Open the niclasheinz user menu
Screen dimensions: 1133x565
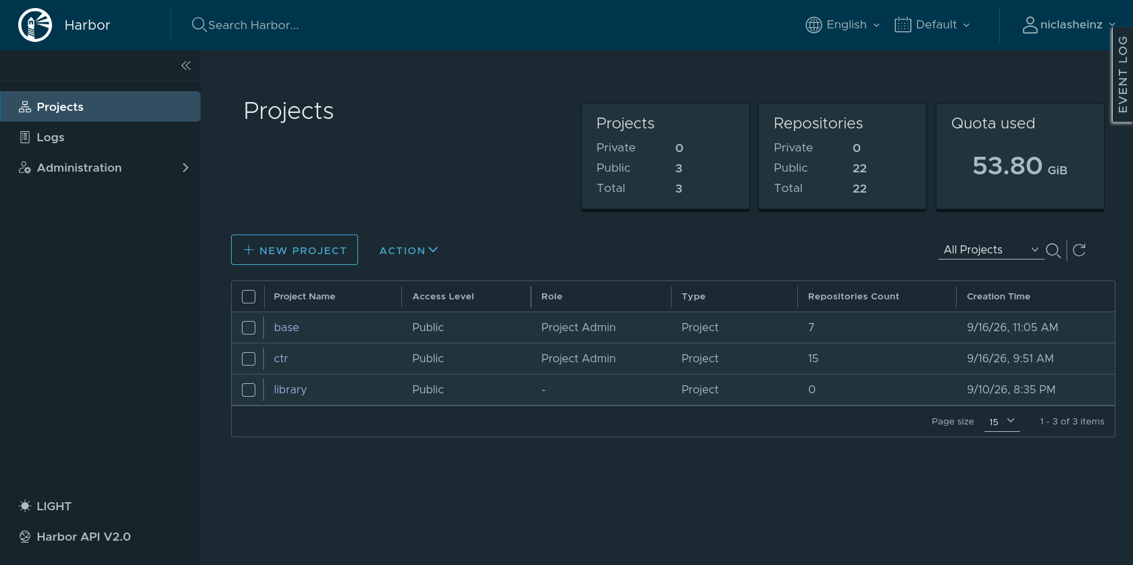[x=1069, y=25]
